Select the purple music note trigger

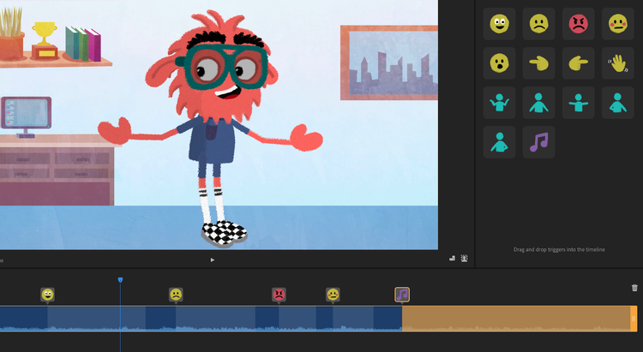pos(539,142)
